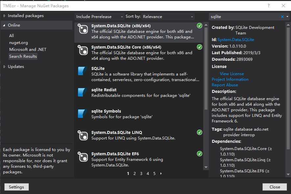Click installed checkmark on System.Data.SQLite EF6
The width and height of the screenshot is (291, 194).
point(200,154)
